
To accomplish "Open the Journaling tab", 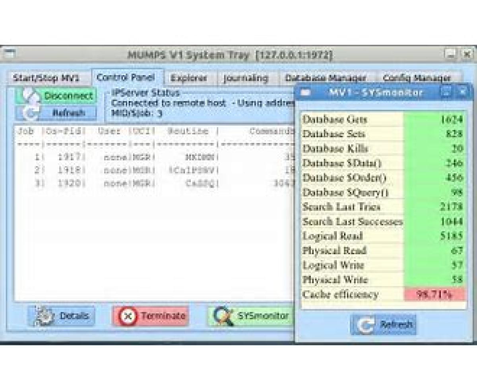I will (x=245, y=78).
